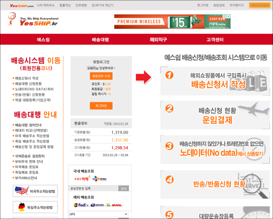273x219 pixels.
Task: Click the 기준일: 2023.02.28 date text
Action: click(116, 124)
